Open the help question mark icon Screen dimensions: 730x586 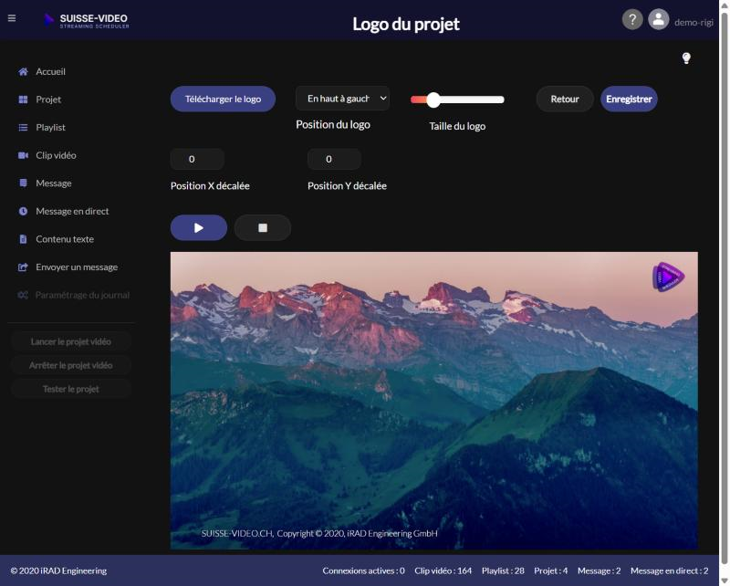pos(632,19)
